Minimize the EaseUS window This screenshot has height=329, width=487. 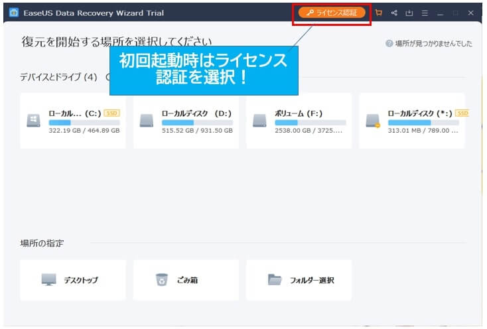pyautogui.click(x=440, y=13)
